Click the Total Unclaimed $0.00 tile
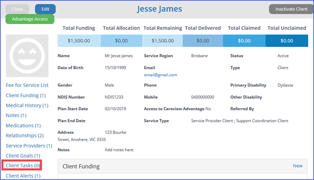 pos(287,41)
